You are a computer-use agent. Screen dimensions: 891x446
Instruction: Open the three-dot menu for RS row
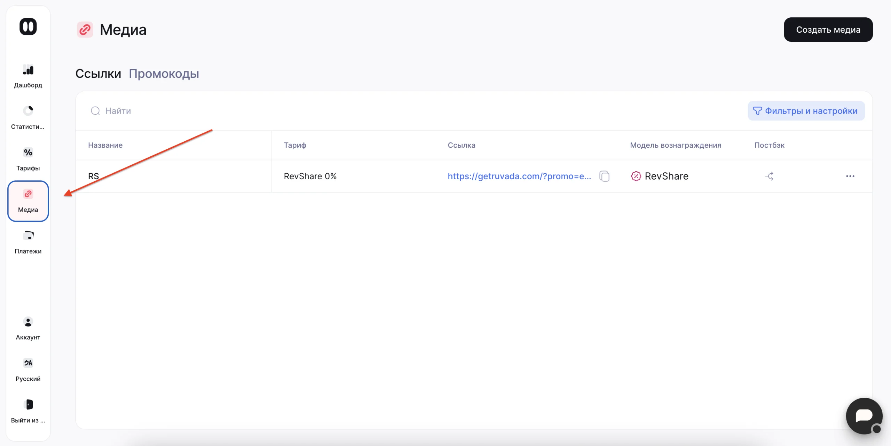(850, 176)
